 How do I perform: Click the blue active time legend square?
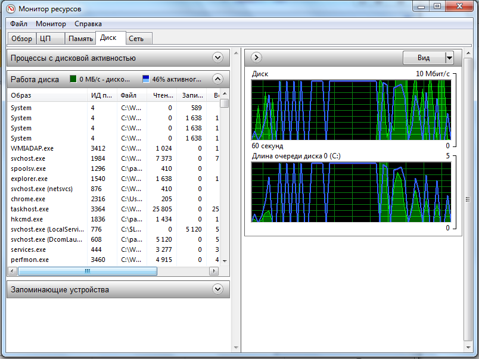coord(146,79)
